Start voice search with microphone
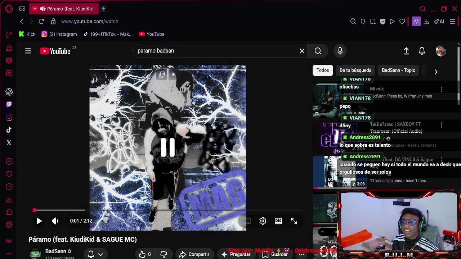Viewport: 461px width, 259px height. [340, 51]
